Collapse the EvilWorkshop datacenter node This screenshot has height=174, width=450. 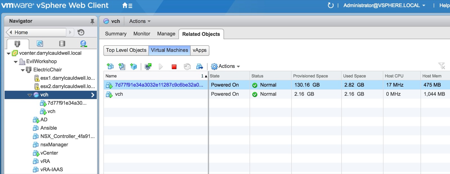point(15,62)
